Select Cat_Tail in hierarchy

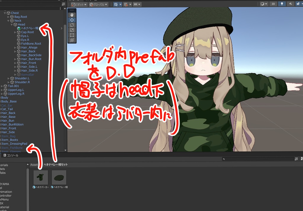tap(7, 109)
